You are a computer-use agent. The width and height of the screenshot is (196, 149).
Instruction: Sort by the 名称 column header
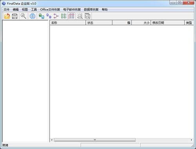tap(68, 23)
